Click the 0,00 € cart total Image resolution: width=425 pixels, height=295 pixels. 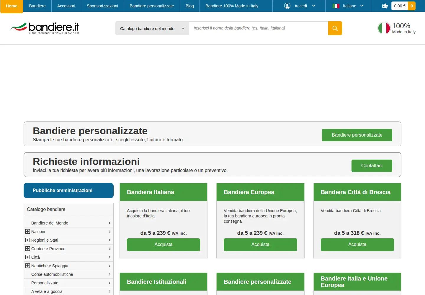[x=400, y=6]
